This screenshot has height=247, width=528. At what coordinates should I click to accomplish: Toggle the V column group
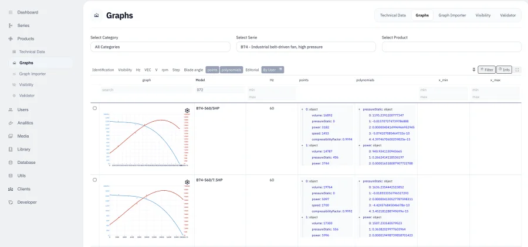pos(156,70)
